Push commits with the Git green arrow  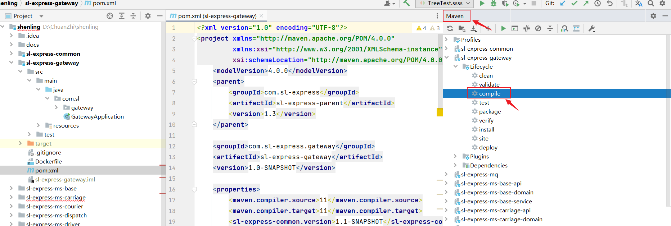coord(586,3)
